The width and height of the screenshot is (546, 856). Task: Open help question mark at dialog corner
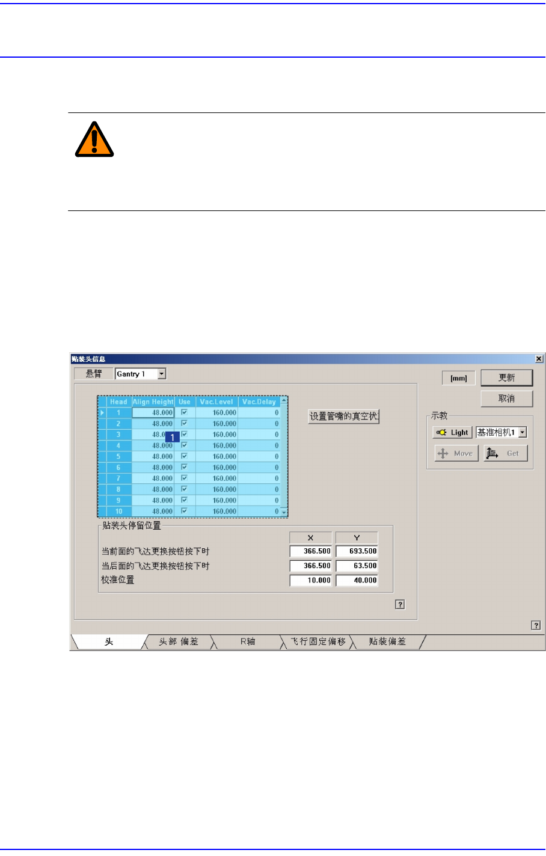coord(536,626)
